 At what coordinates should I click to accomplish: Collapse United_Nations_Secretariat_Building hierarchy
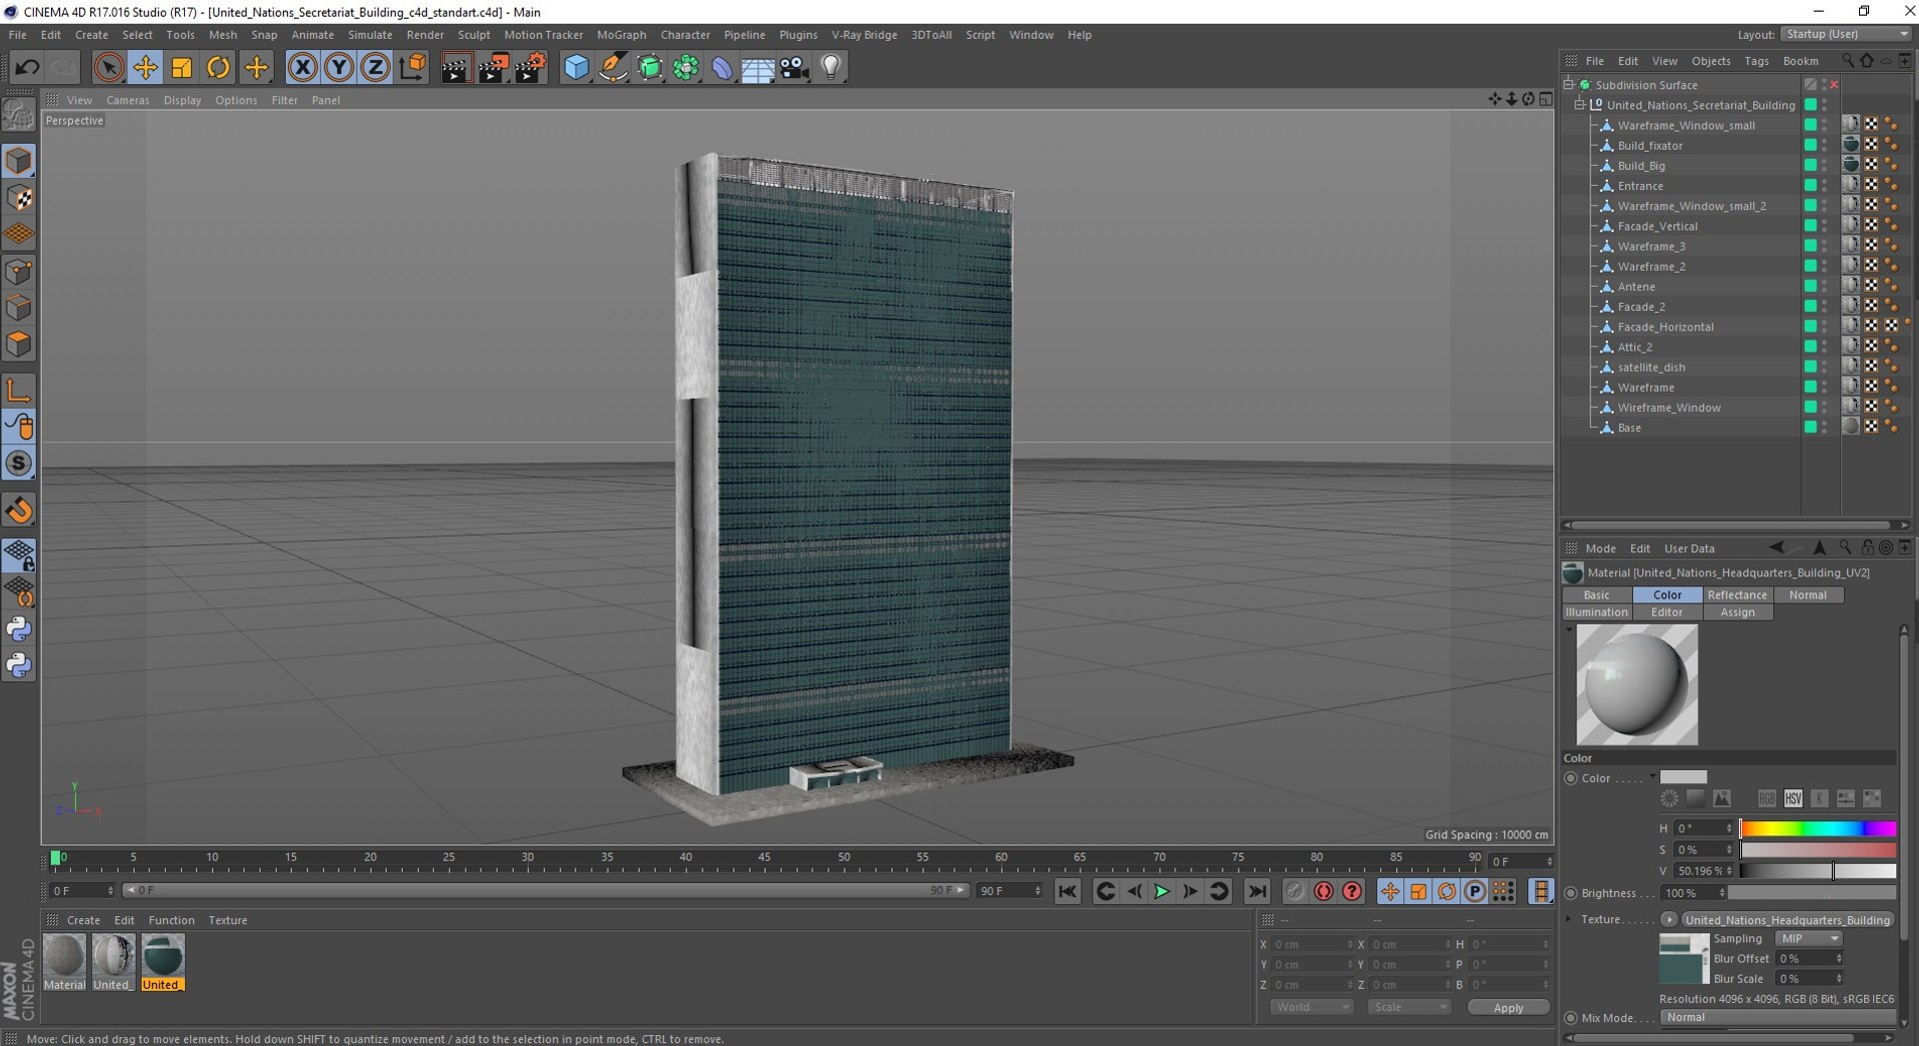pyautogui.click(x=1580, y=105)
